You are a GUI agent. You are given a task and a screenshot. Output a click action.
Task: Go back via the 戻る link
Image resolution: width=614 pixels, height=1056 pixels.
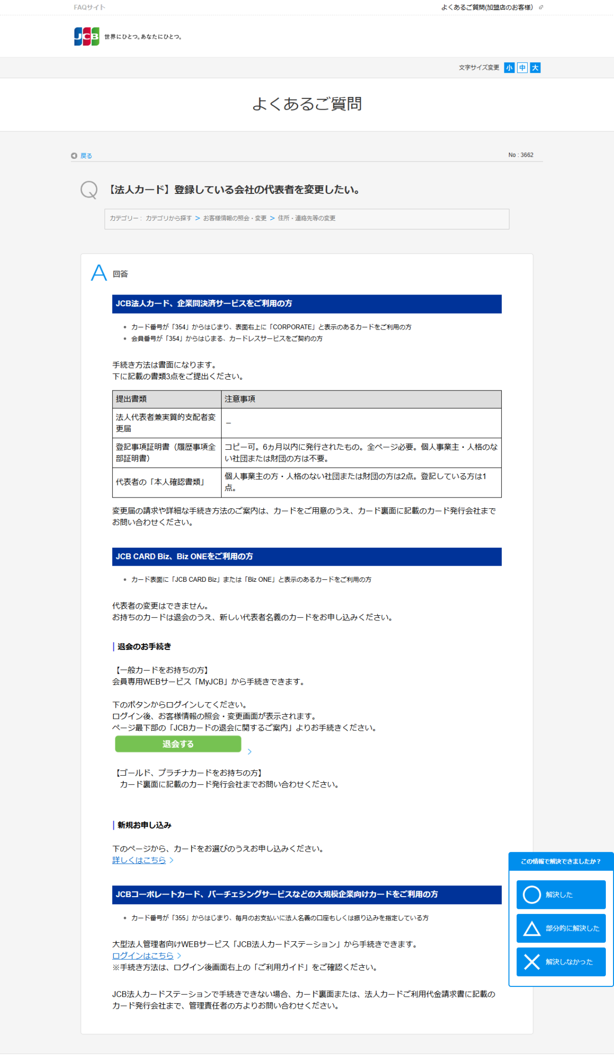[x=86, y=156]
